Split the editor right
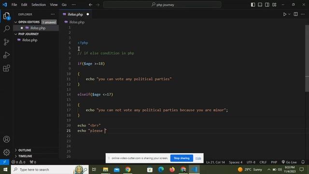Screen dimensions: 309x174 coord(295,14)
